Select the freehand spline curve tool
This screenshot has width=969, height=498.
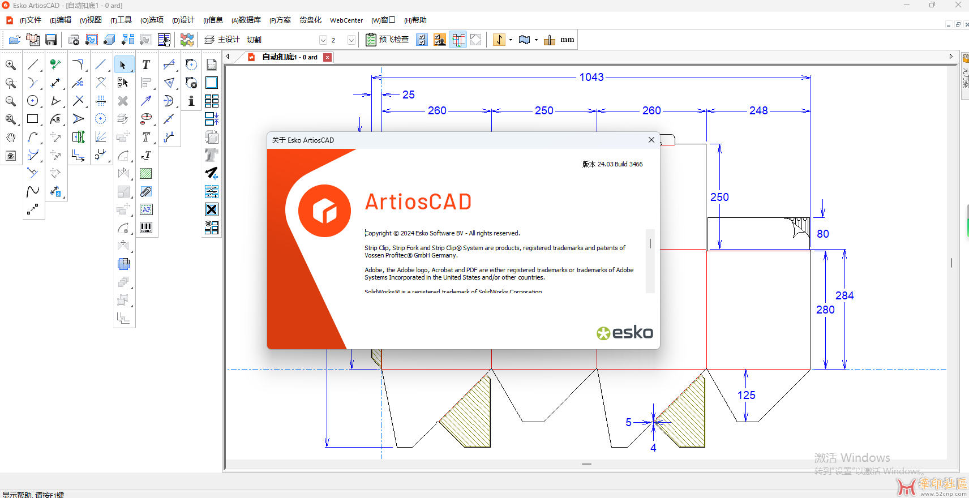[33, 191]
